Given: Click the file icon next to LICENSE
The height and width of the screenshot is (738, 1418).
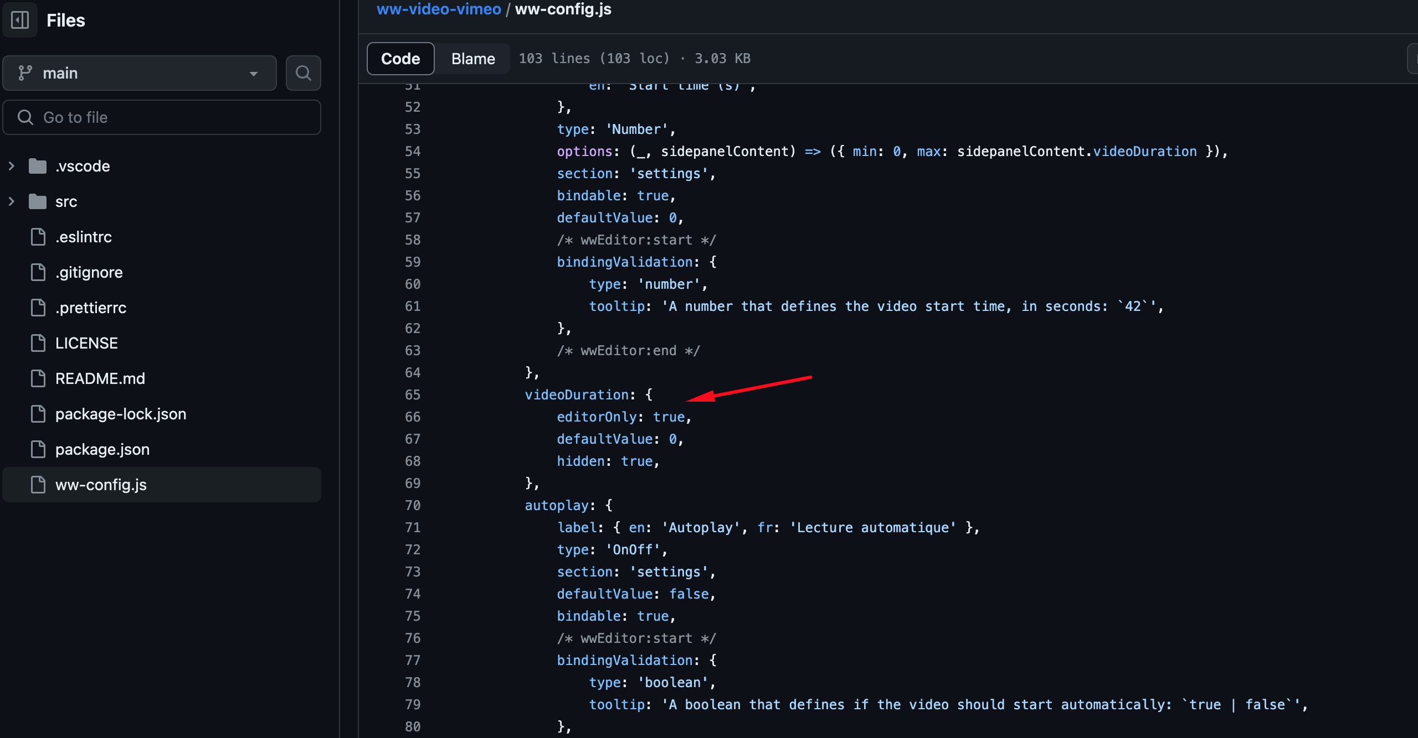Looking at the screenshot, I should coord(38,343).
